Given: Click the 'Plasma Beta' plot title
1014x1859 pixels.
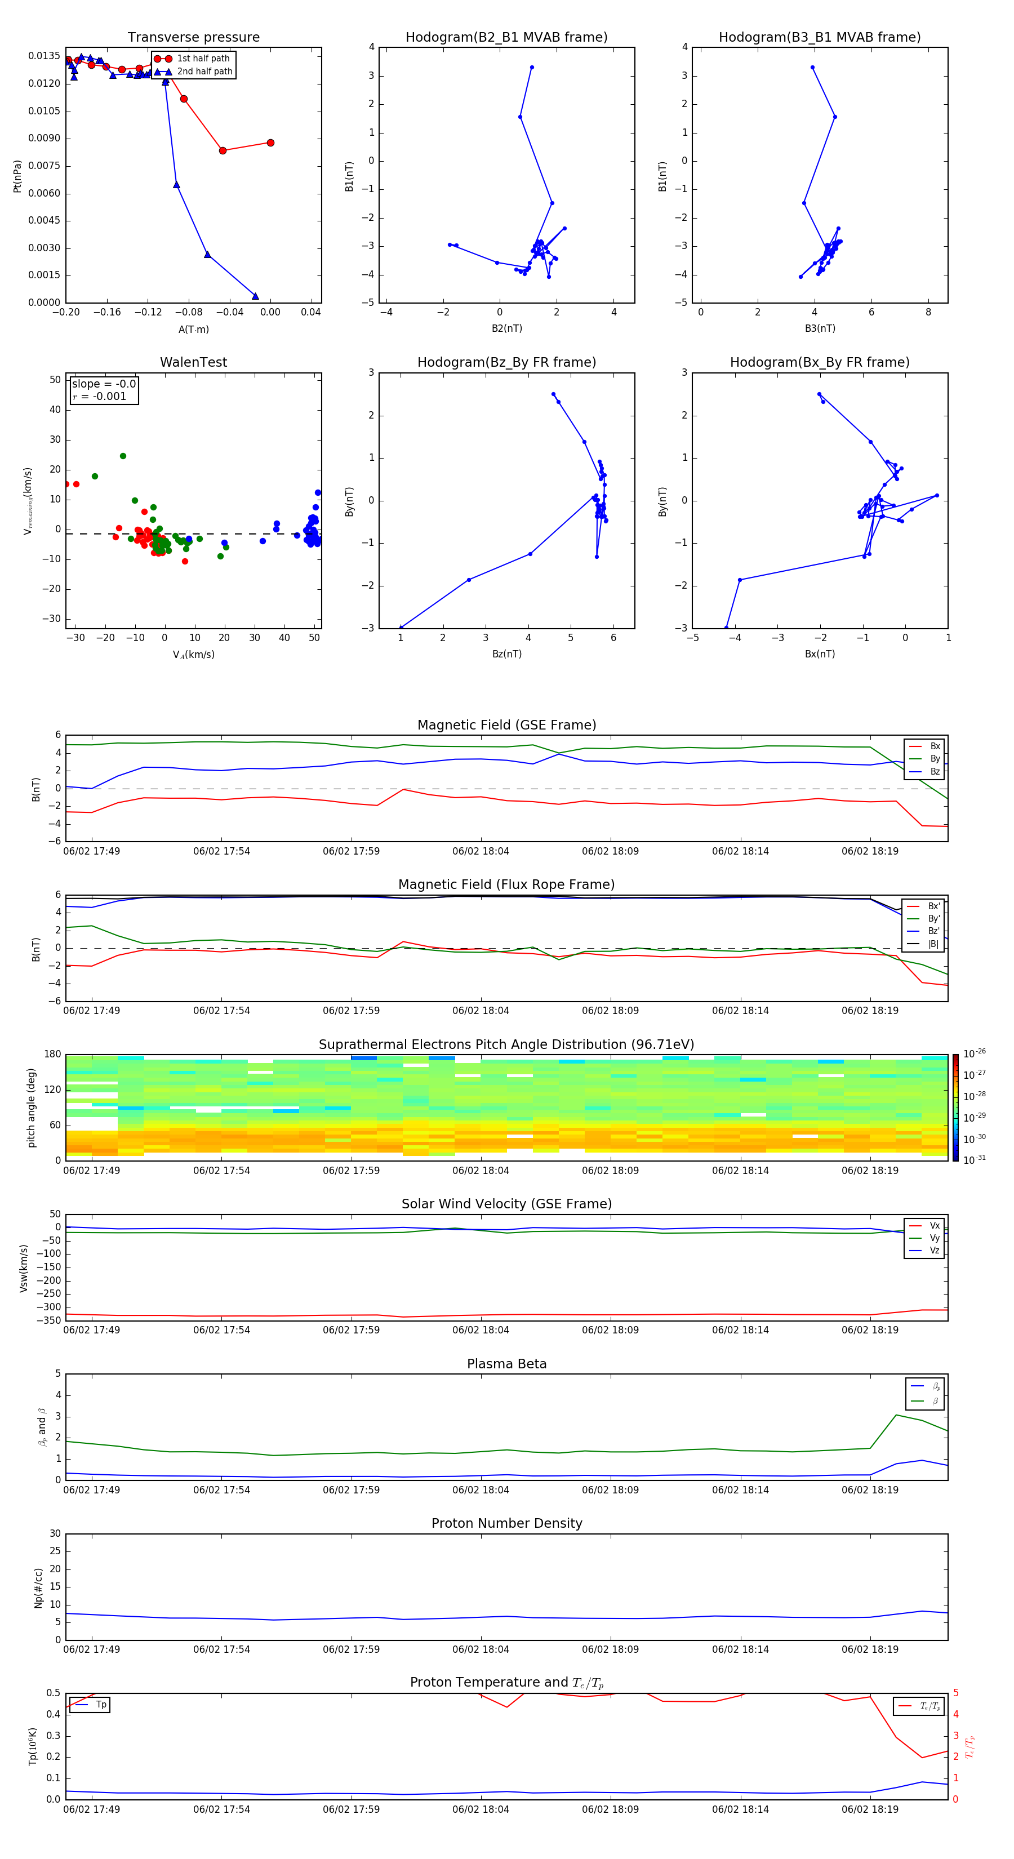Looking at the screenshot, I should 506,1364.
